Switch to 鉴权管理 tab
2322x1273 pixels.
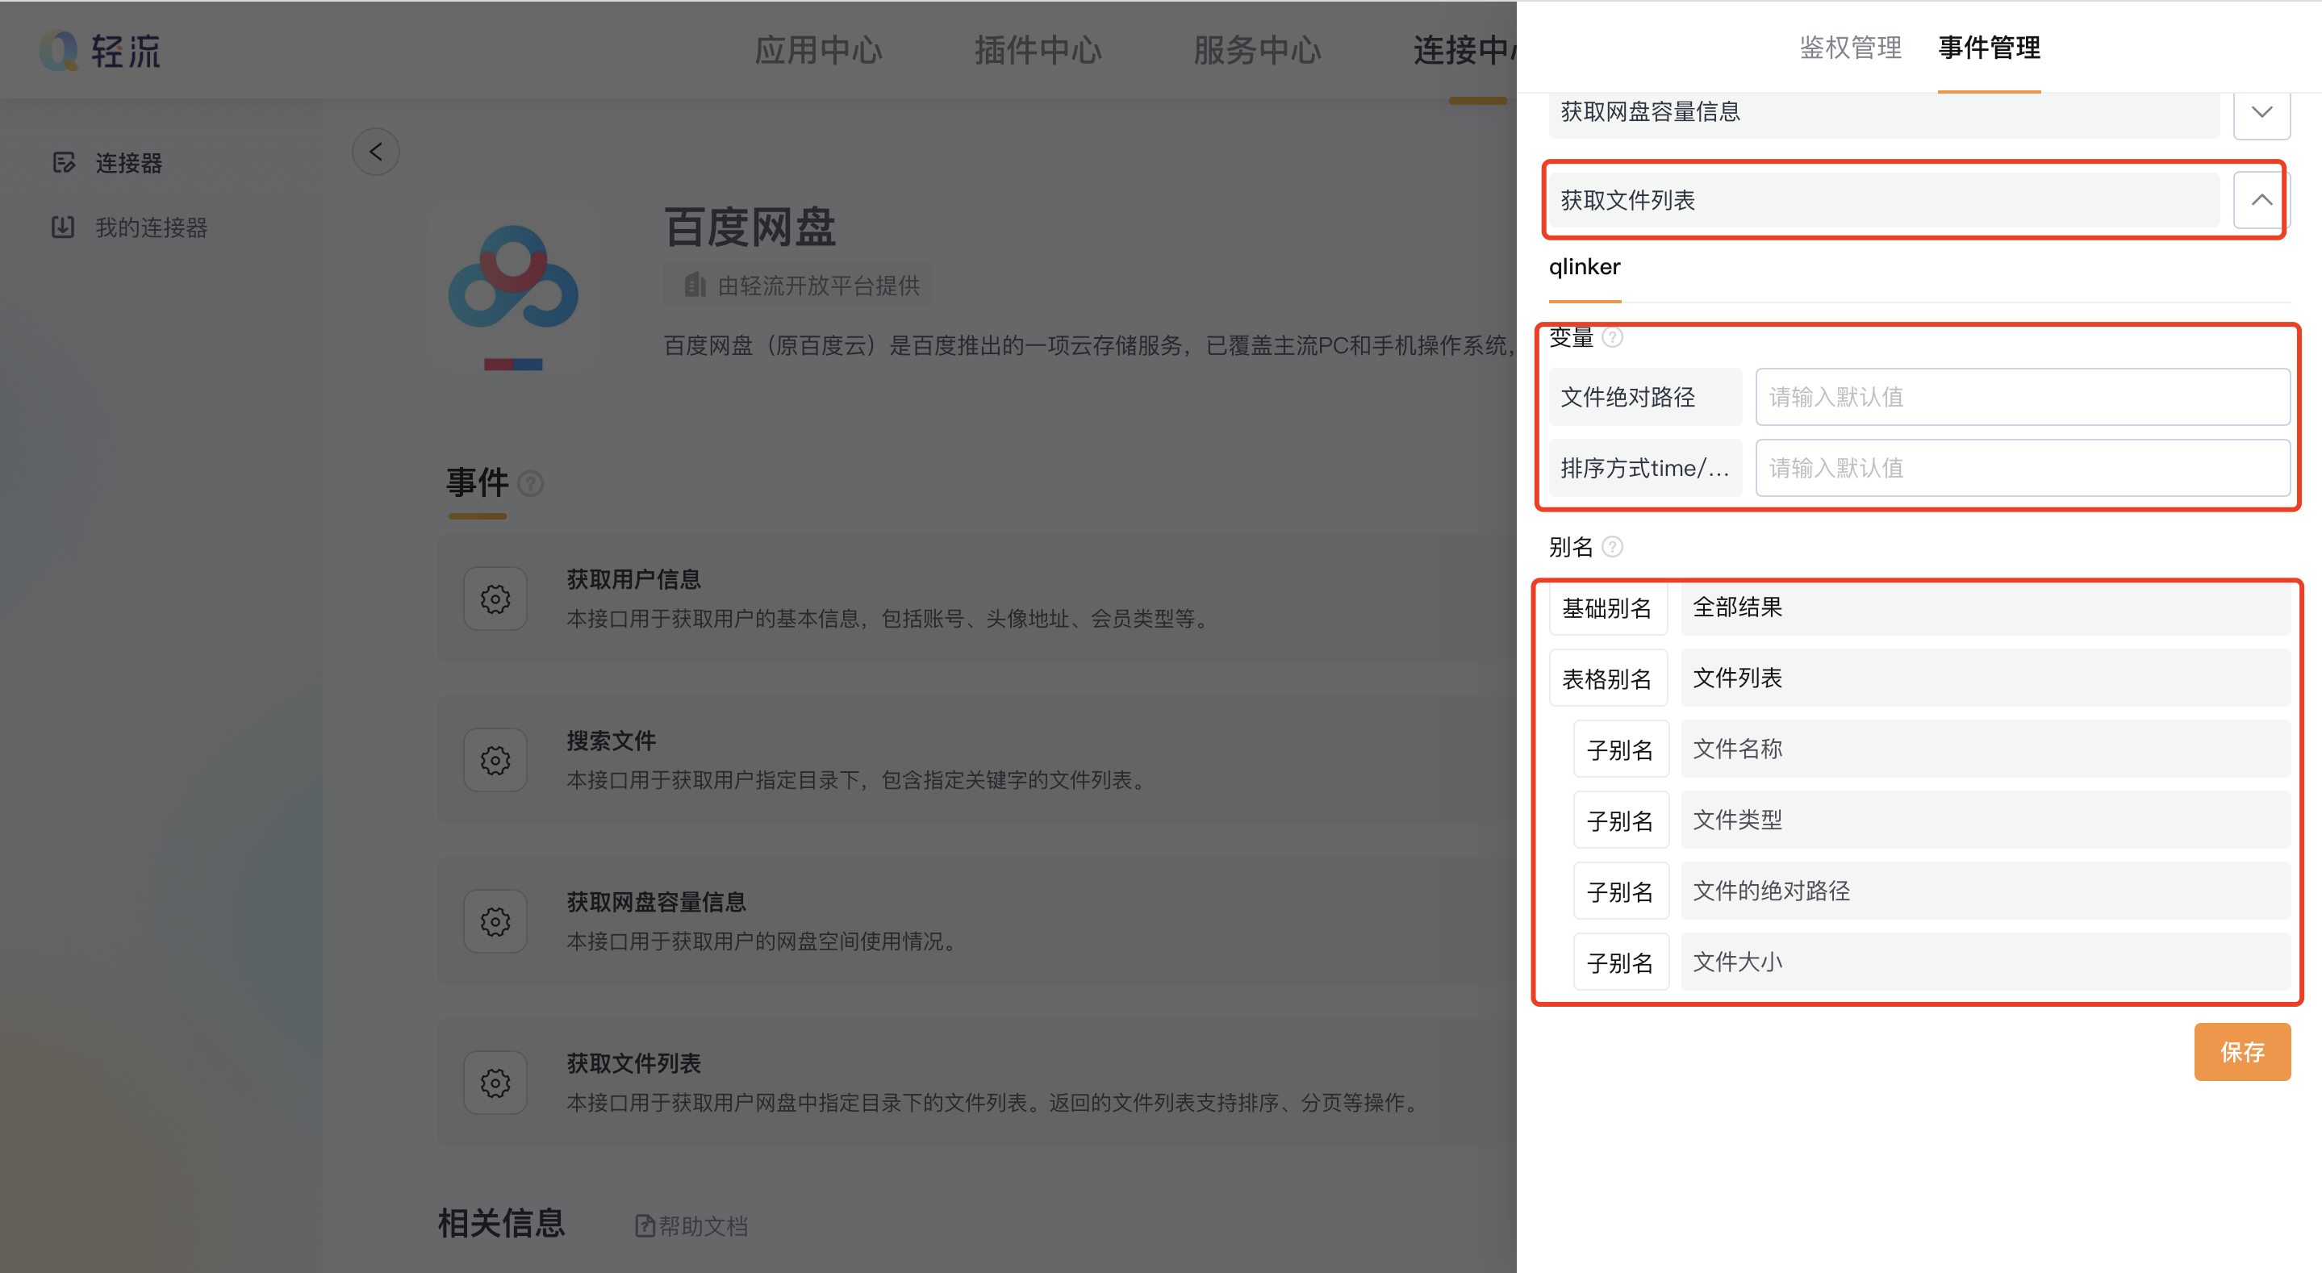coord(1851,47)
